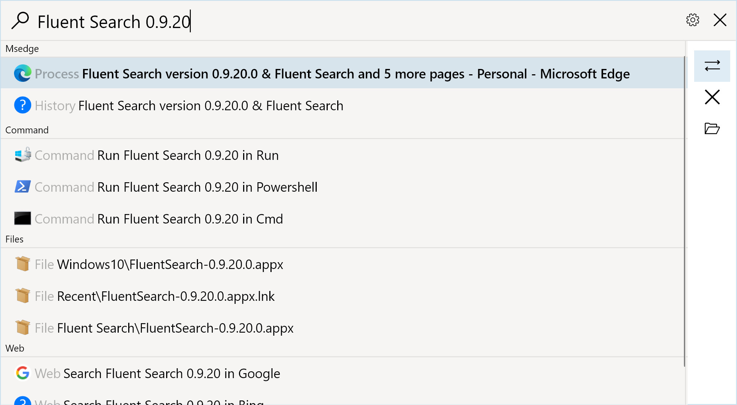Click the close process X action
This screenshot has width=737, height=405.
[x=712, y=97]
